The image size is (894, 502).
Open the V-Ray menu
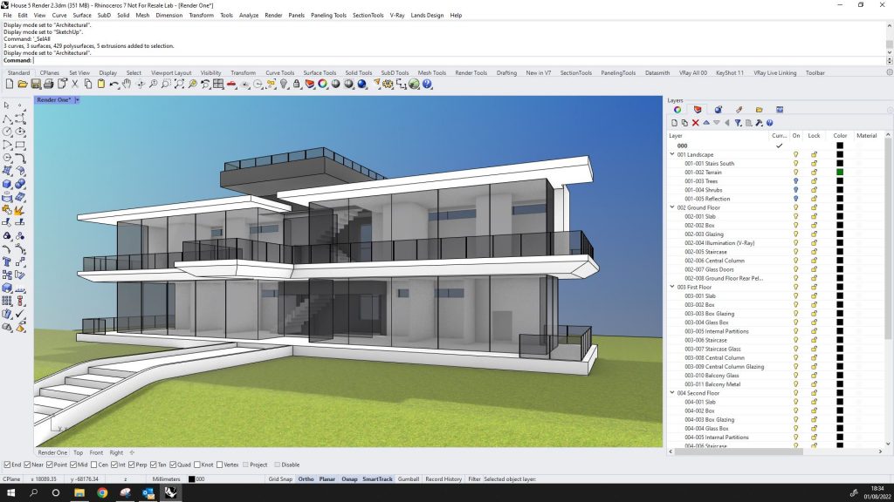[397, 16]
